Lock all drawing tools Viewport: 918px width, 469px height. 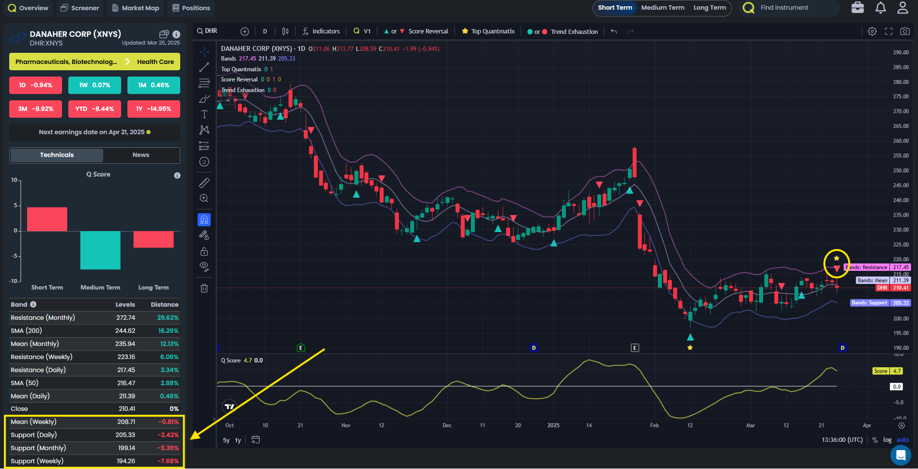pyautogui.click(x=204, y=251)
